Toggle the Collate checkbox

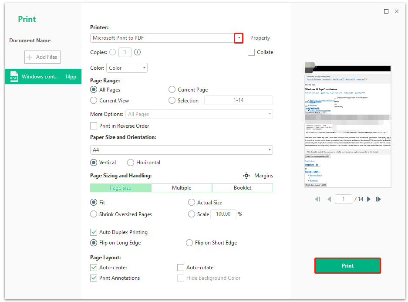pyautogui.click(x=251, y=52)
